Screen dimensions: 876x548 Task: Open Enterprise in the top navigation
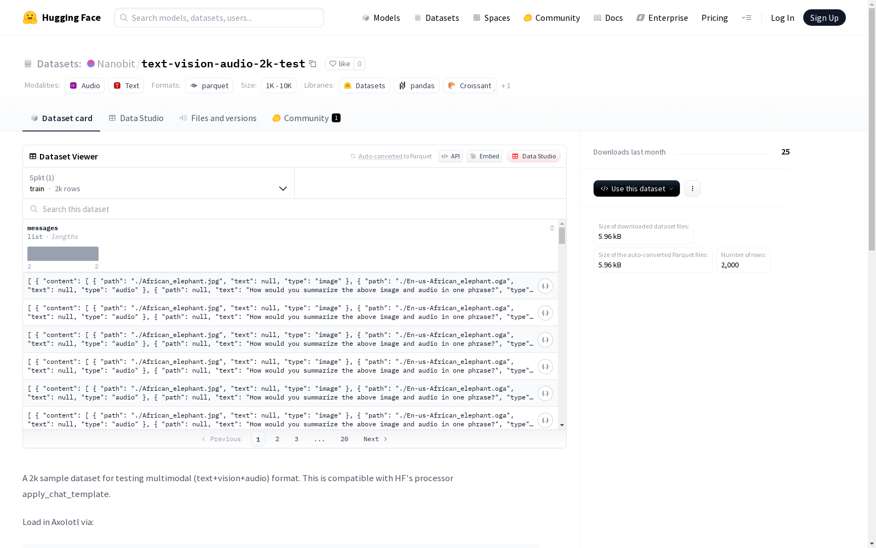[662, 18]
